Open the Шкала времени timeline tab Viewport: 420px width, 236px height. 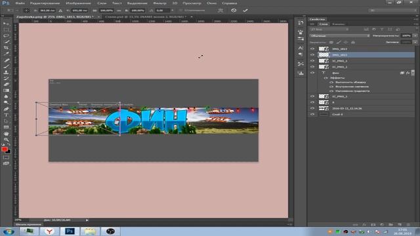[28, 224]
